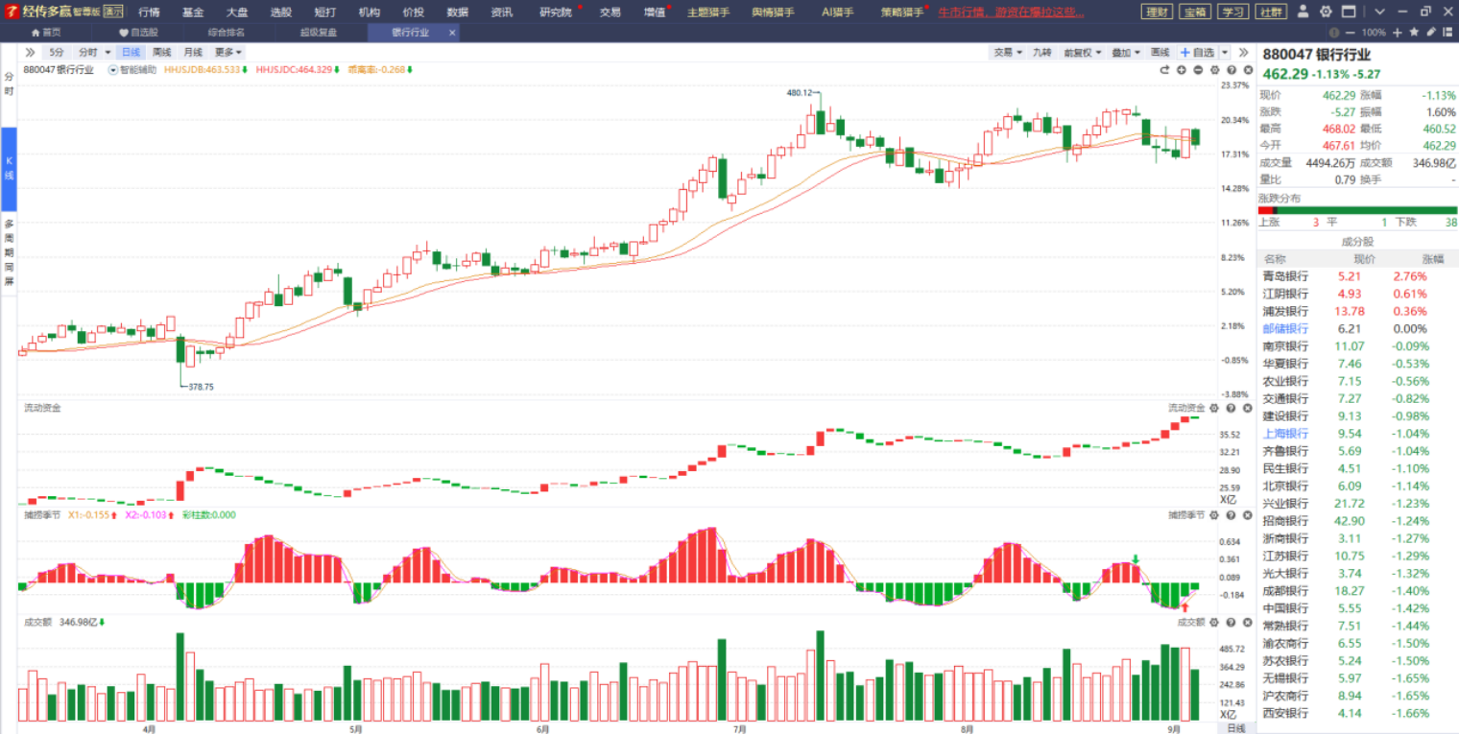Viewport: 1459px width, 735px height.
Task: Click the chart refresh arrow icon
Action: [x=1165, y=69]
